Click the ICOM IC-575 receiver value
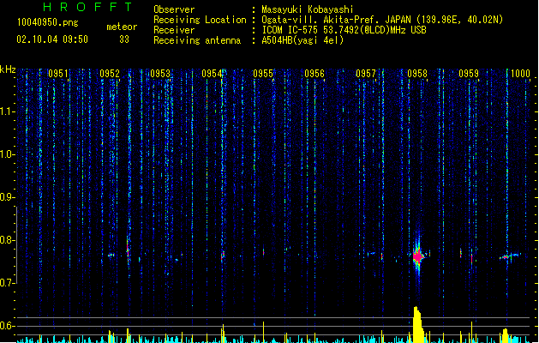The width and height of the screenshot is (539, 343). (344, 30)
